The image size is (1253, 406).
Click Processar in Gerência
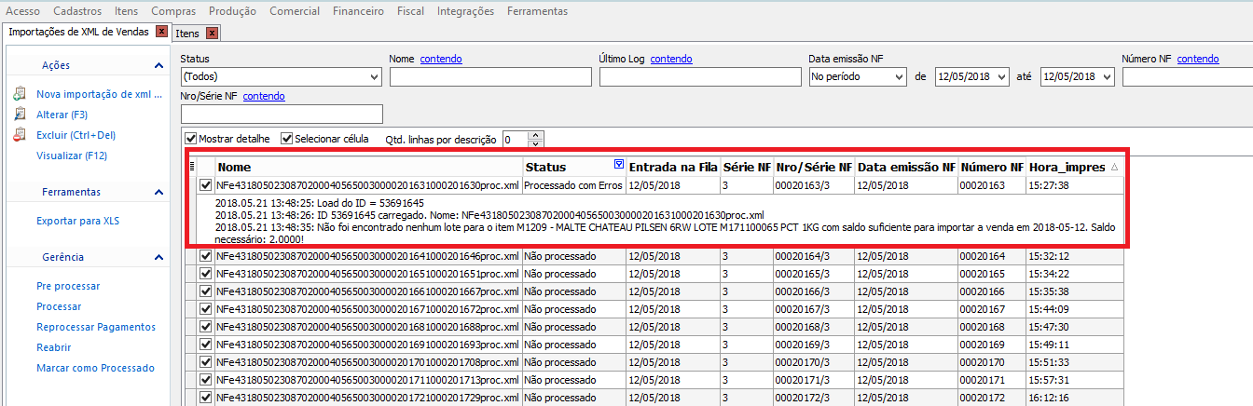59,306
